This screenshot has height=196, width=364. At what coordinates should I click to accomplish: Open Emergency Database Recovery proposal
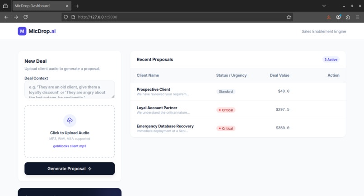coord(238,128)
